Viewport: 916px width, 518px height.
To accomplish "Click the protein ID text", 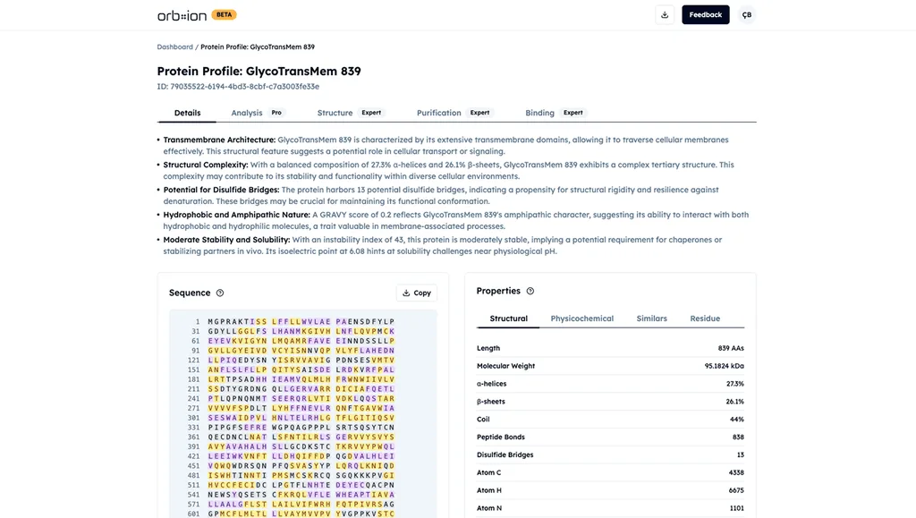I will 238,87.
